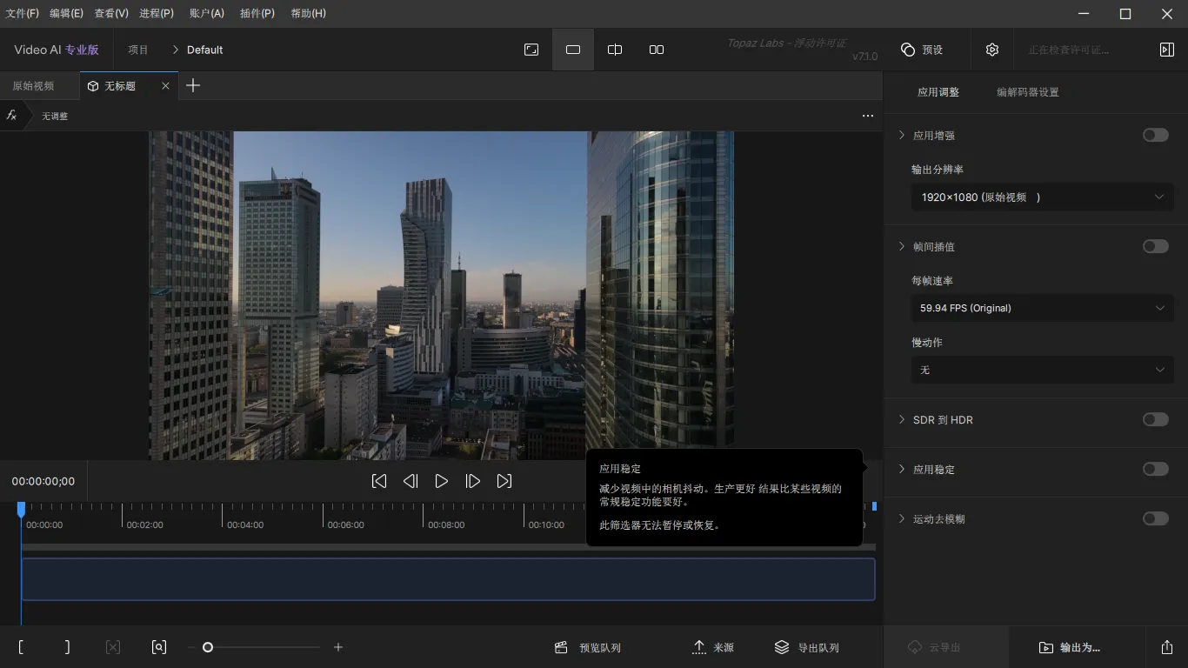Click the 输出为... export button
Image resolution: width=1188 pixels, height=668 pixels.
1071,647
